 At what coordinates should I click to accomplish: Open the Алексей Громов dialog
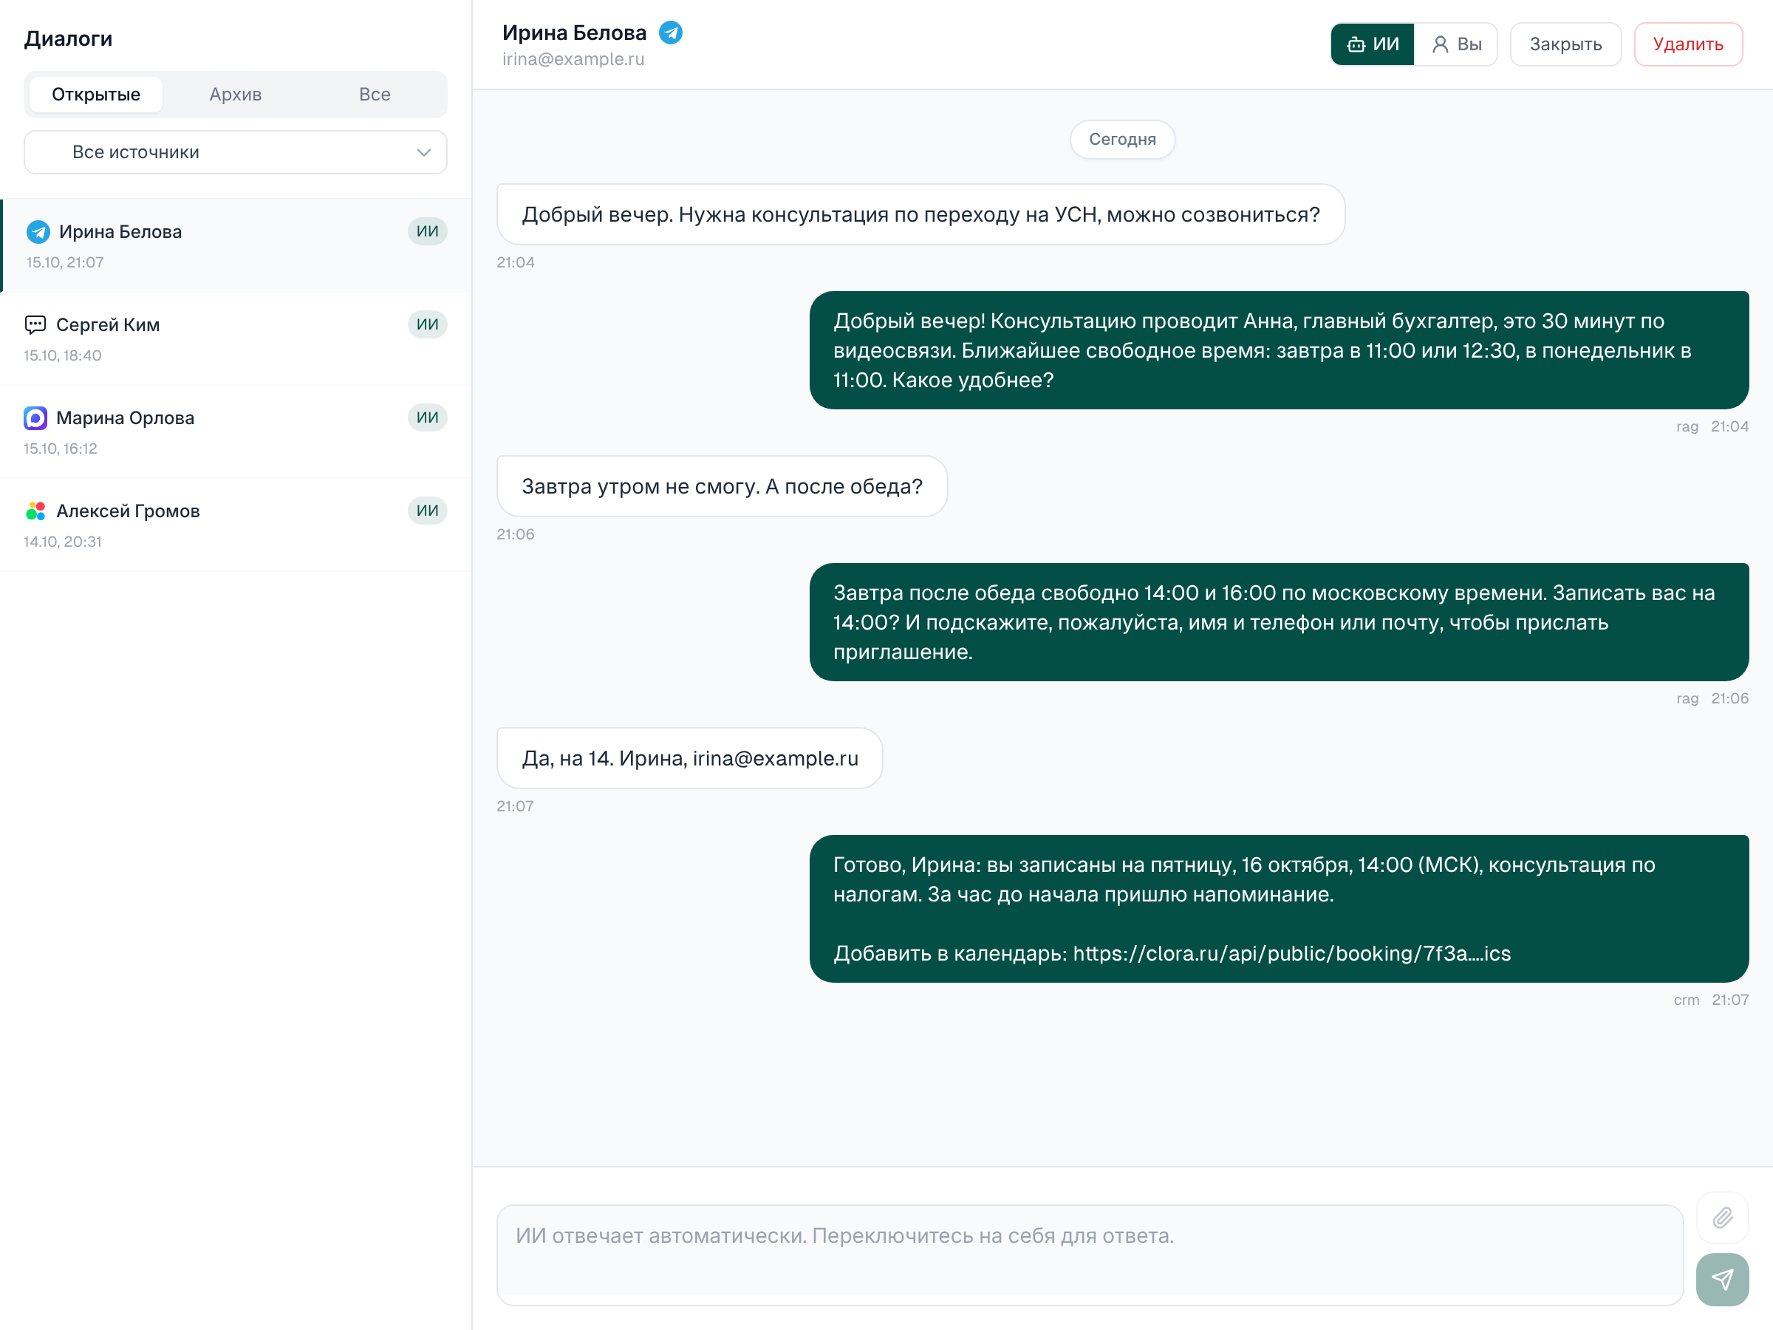236,525
